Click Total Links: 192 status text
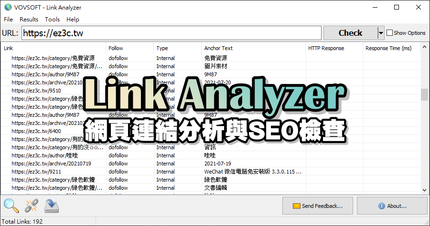 point(22,222)
